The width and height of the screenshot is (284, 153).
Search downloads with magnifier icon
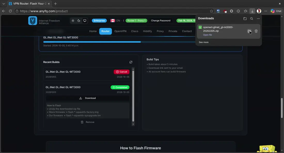(x=251, y=18)
